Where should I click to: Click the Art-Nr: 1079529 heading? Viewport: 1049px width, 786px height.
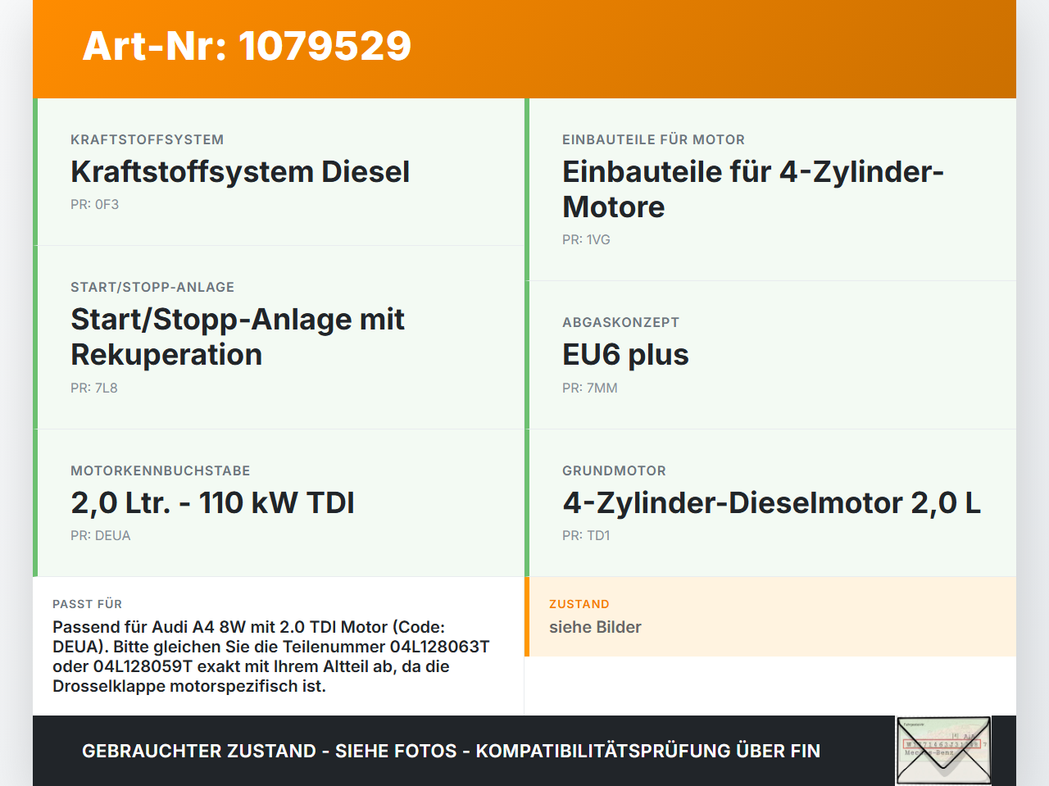coord(247,46)
